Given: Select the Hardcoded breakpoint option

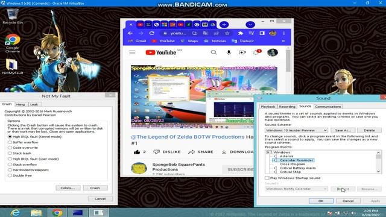Looking at the screenshot, I should click(x=10, y=170).
